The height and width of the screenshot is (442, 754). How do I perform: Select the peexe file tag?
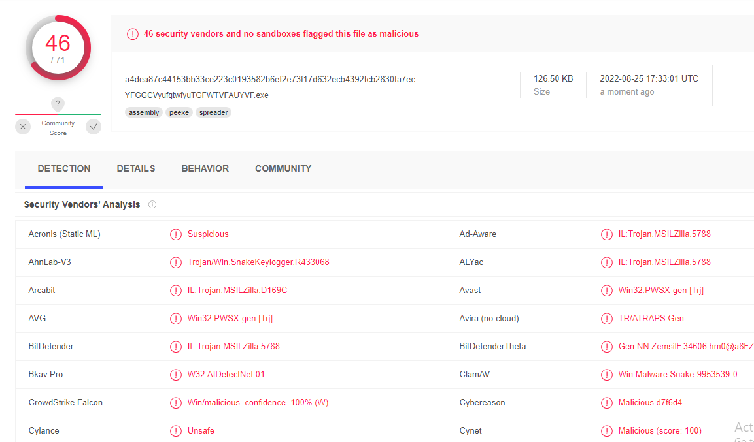[x=179, y=112]
